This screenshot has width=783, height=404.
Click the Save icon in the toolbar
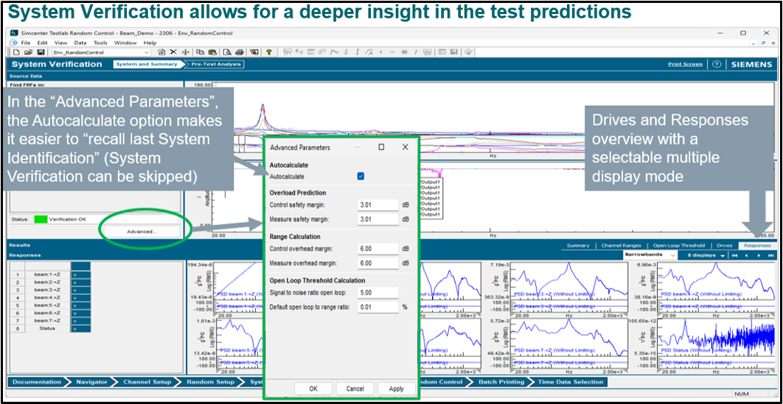[40, 52]
